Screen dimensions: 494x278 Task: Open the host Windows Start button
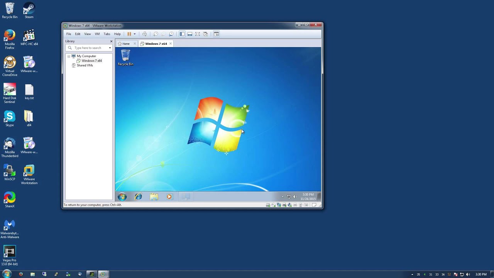click(x=7, y=274)
